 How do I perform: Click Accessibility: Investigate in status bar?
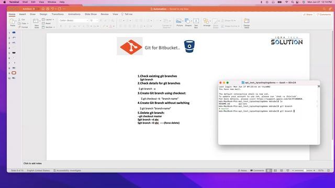[67, 171]
